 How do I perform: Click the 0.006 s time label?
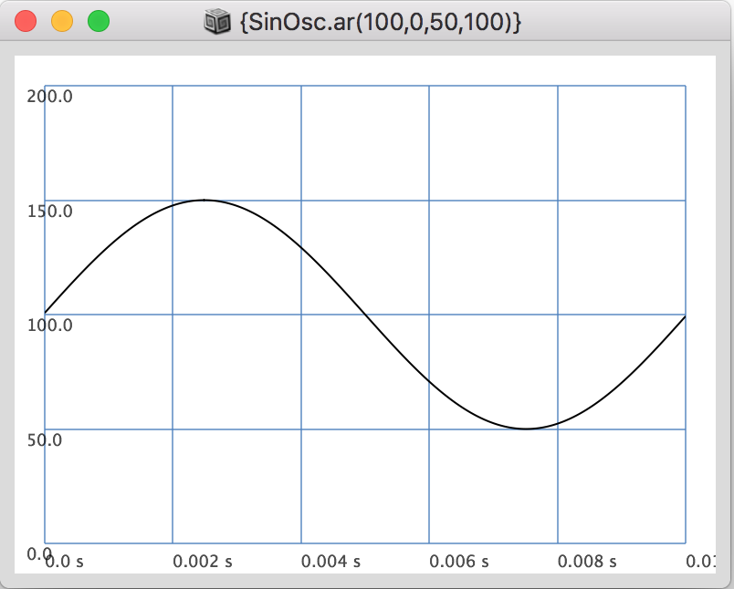(x=459, y=562)
